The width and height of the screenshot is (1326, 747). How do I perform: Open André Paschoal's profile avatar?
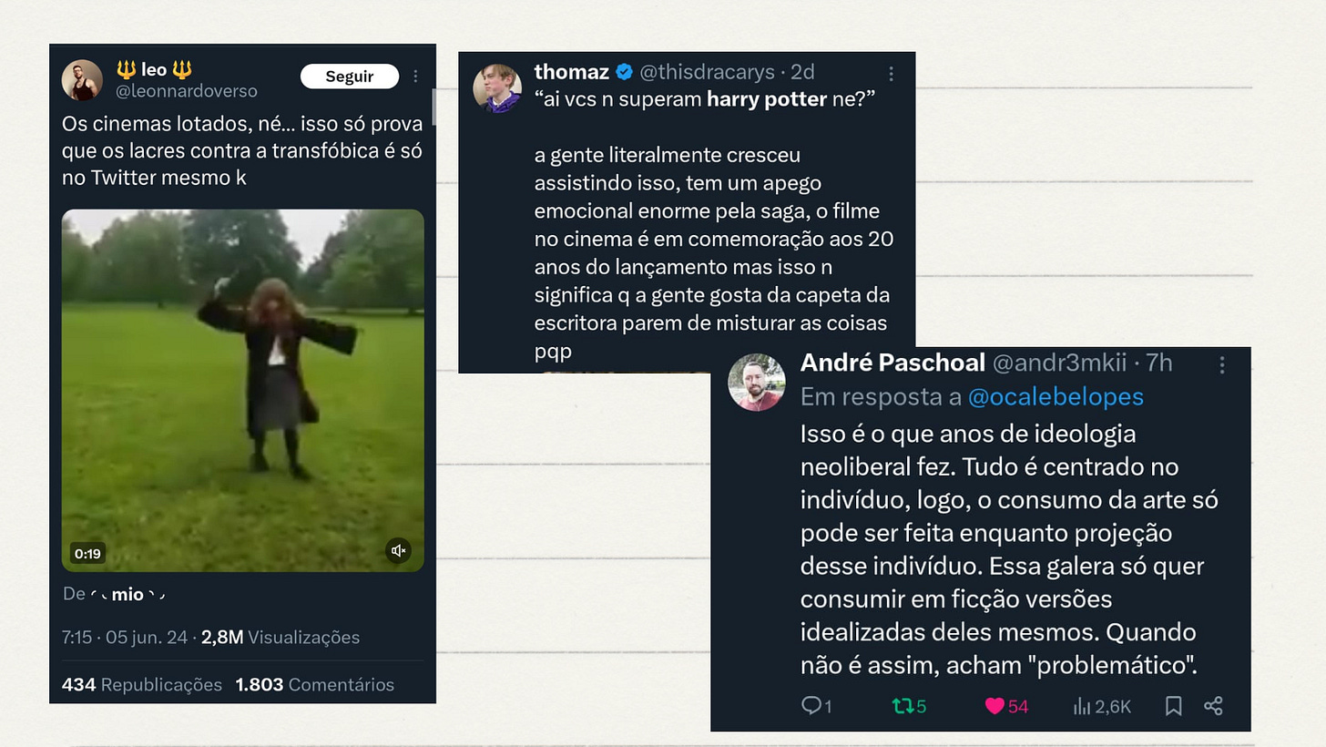pos(756,382)
